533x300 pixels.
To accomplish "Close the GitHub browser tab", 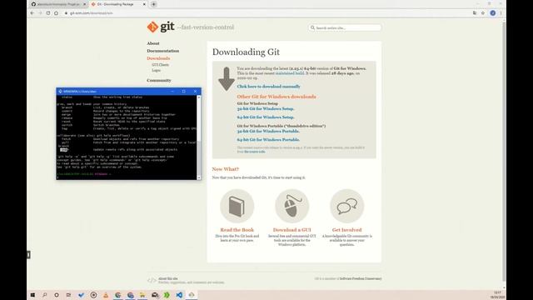I will click(x=85, y=4).
